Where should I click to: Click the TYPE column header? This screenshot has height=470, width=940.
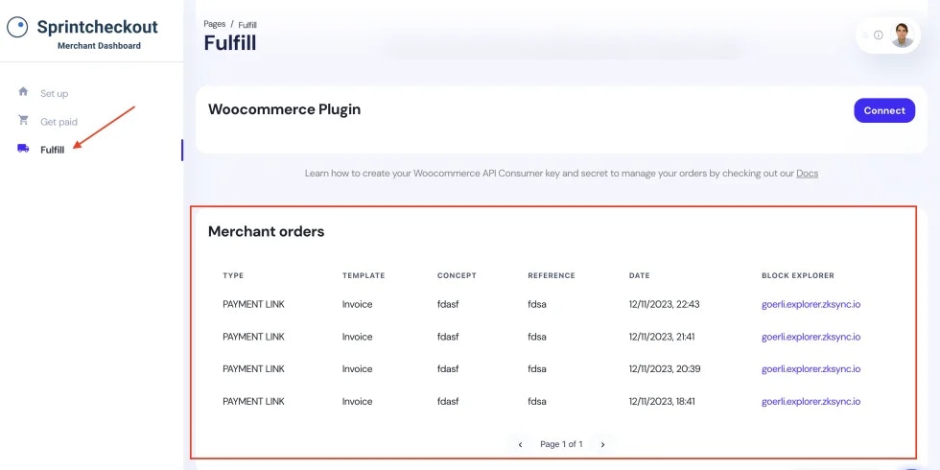coord(233,276)
